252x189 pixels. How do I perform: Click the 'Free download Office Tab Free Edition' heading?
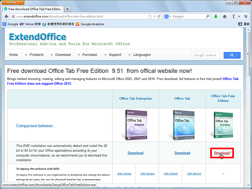pyautogui.click(x=99, y=71)
